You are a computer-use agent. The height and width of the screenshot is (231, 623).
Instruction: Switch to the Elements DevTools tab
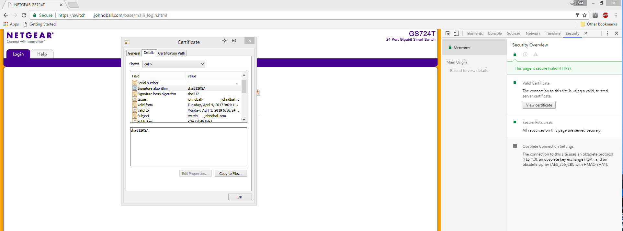(475, 34)
